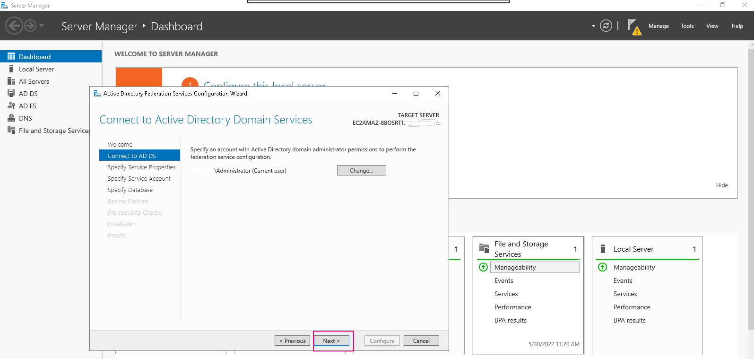754x359 pixels.
Task: Click the back navigation arrow in Server Manager
Action: pyautogui.click(x=14, y=26)
